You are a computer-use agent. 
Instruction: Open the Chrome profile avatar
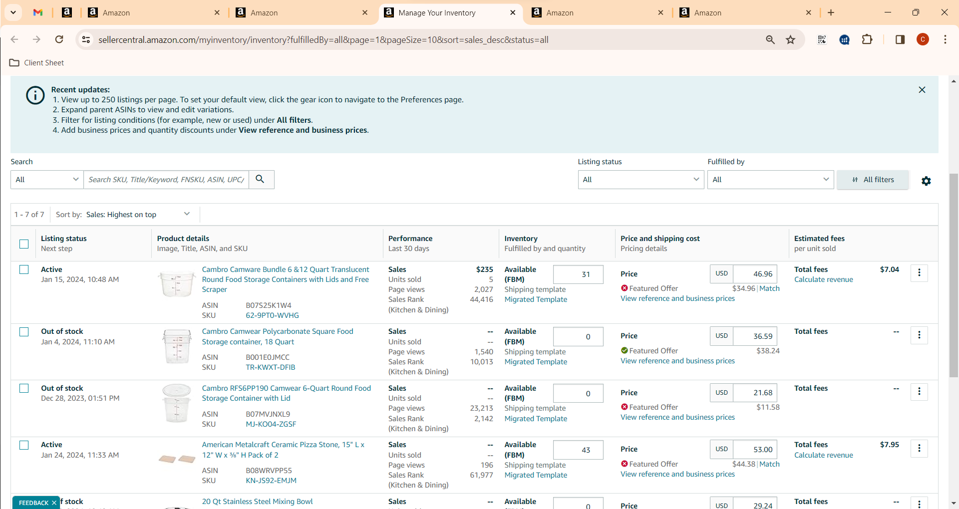923,39
